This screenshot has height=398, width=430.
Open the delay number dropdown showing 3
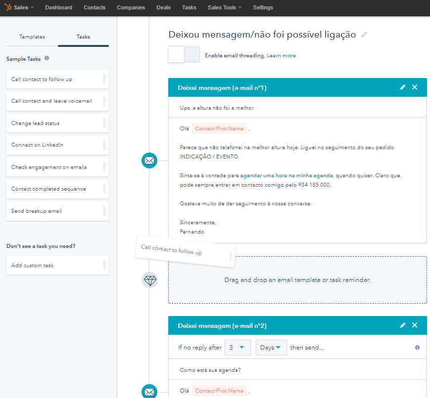pyautogui.click(x=237, y=348)
